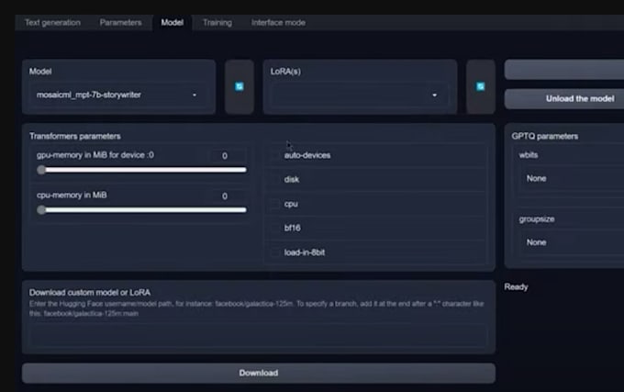The height and width of the screenshot is (392, 624).
Task: Enable the auto-devices checkbox
Action: (275, 155)
